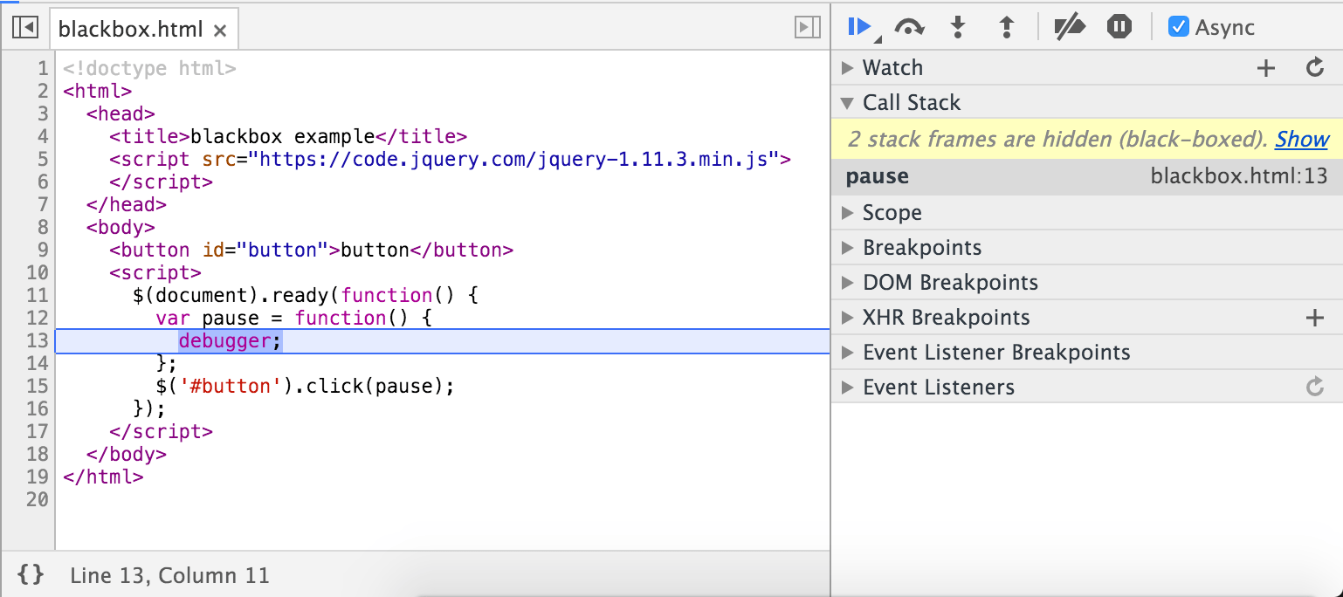
Task: Select the blackbox.html file tab
Action: click(131, 30)
